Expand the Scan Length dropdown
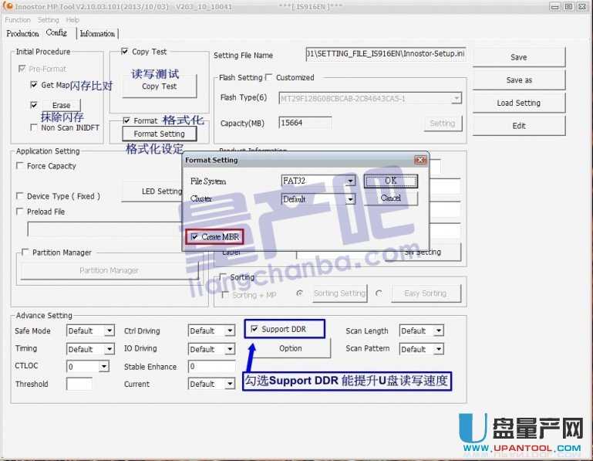593x461 pixels. [439, 331]
